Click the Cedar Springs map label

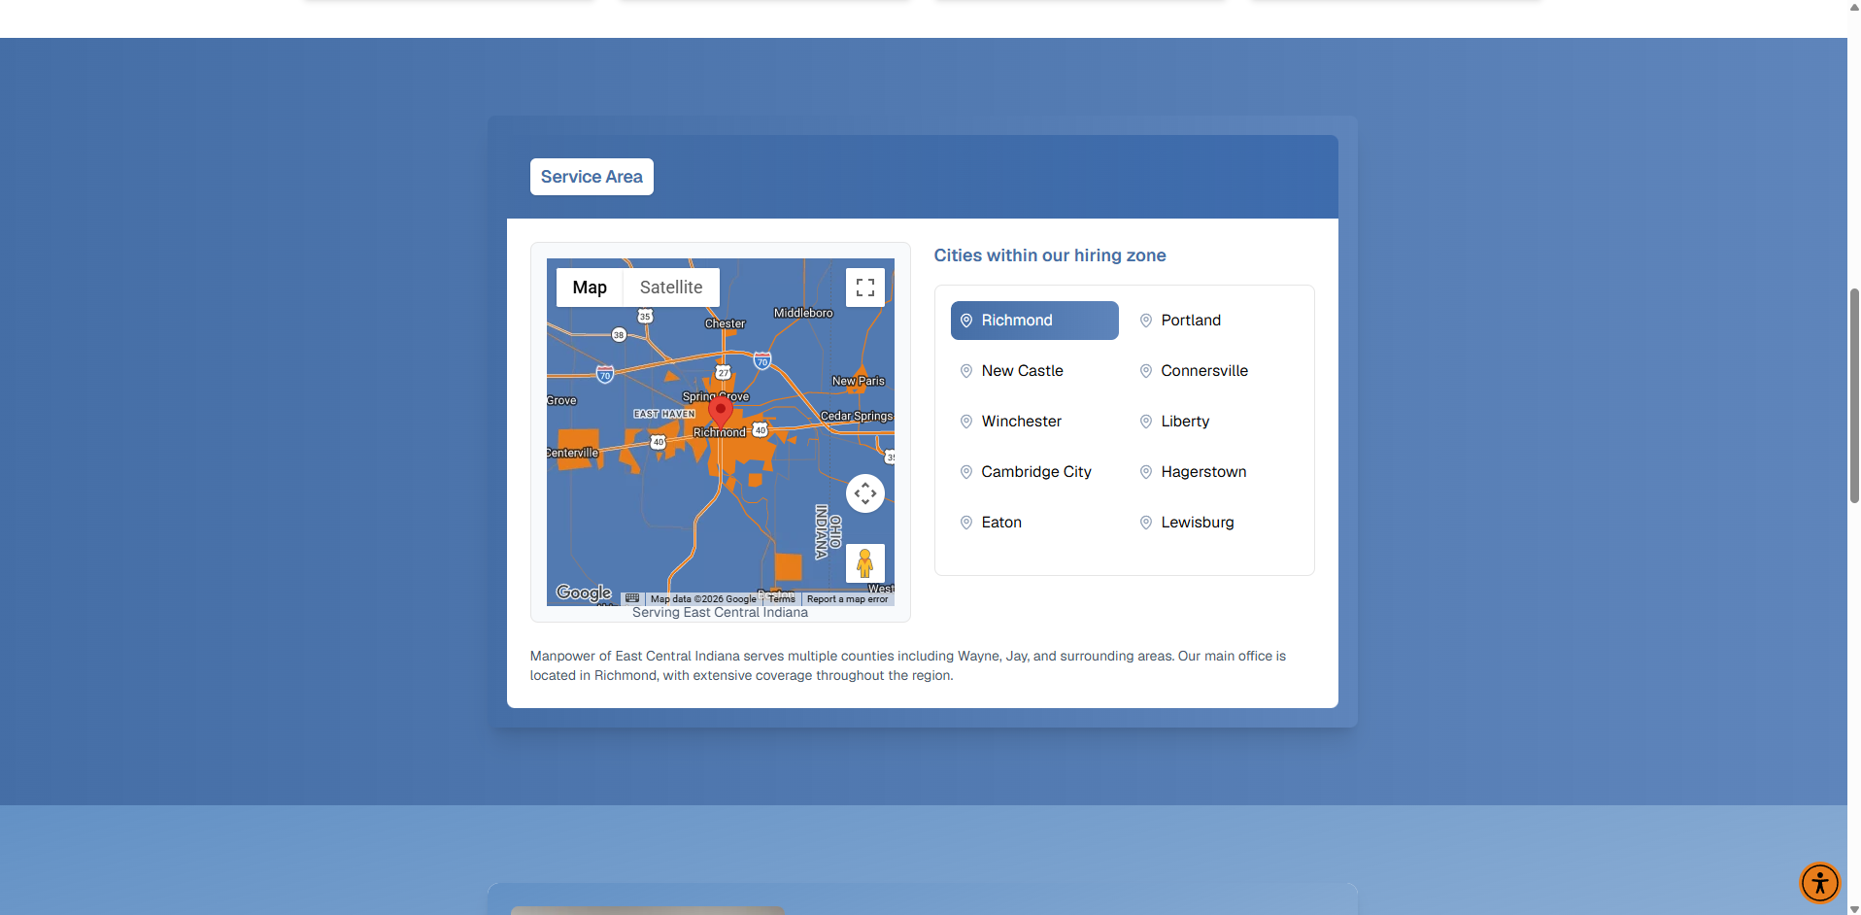857,416
